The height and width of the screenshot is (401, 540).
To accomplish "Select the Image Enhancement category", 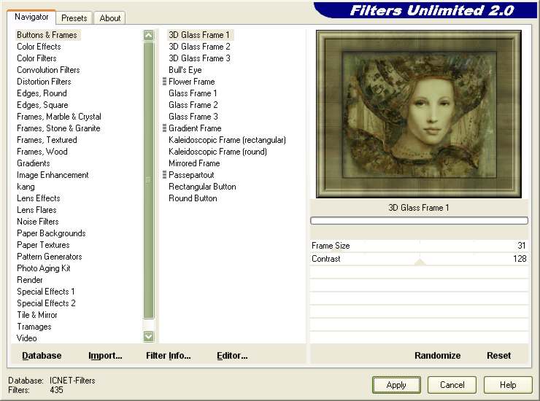I will tap(53, 175).
